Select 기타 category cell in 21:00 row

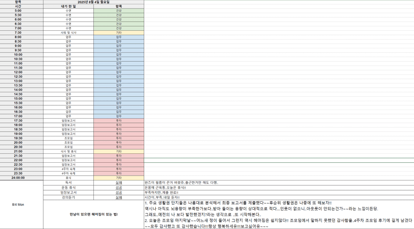[x=119, y=152]
